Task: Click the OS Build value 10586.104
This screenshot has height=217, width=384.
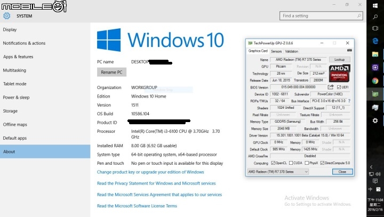Action: click(x=140, y=114)
